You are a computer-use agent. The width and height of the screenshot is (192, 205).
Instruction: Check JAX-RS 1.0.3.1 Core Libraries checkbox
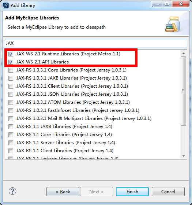coord(11,70)
